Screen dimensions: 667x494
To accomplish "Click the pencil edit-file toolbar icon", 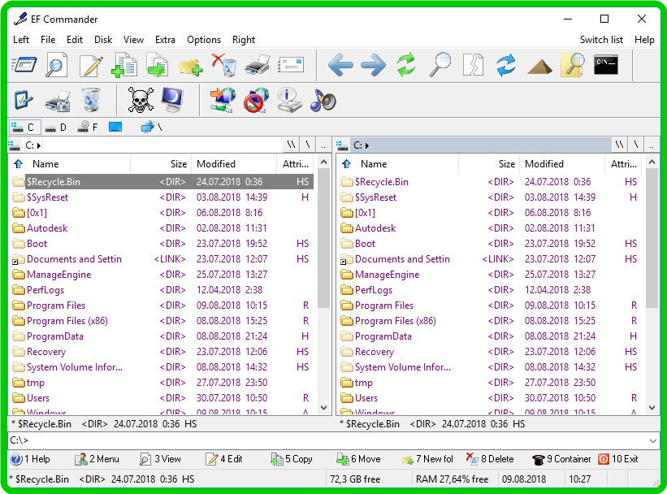I will click(91, 65).
